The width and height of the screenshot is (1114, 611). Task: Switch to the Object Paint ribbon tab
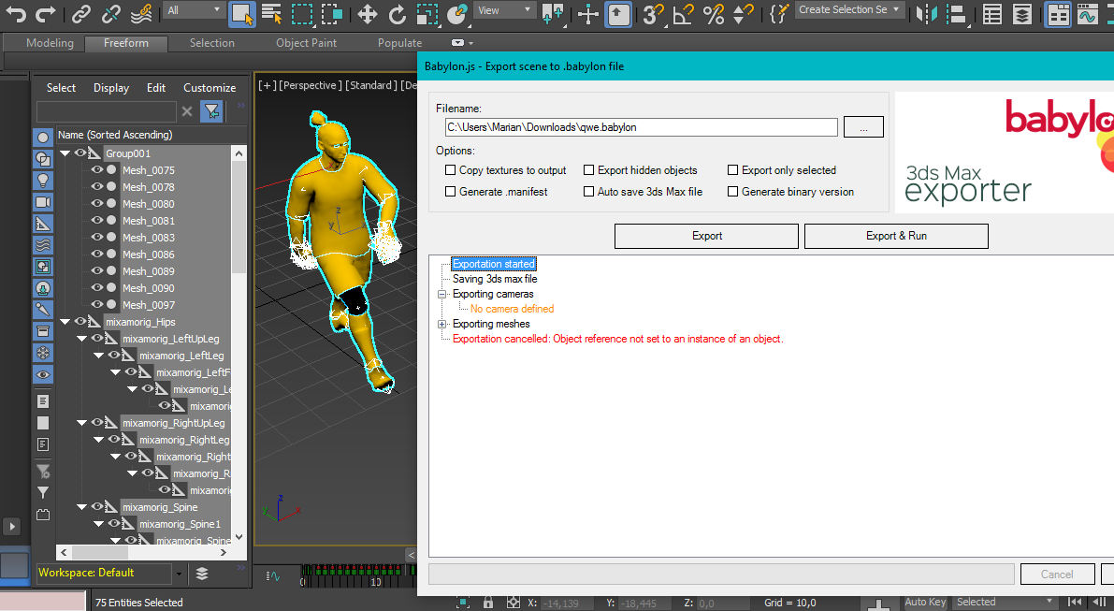[306, 43]
